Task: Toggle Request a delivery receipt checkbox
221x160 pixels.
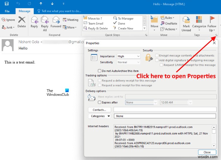Action: [99, 80]
